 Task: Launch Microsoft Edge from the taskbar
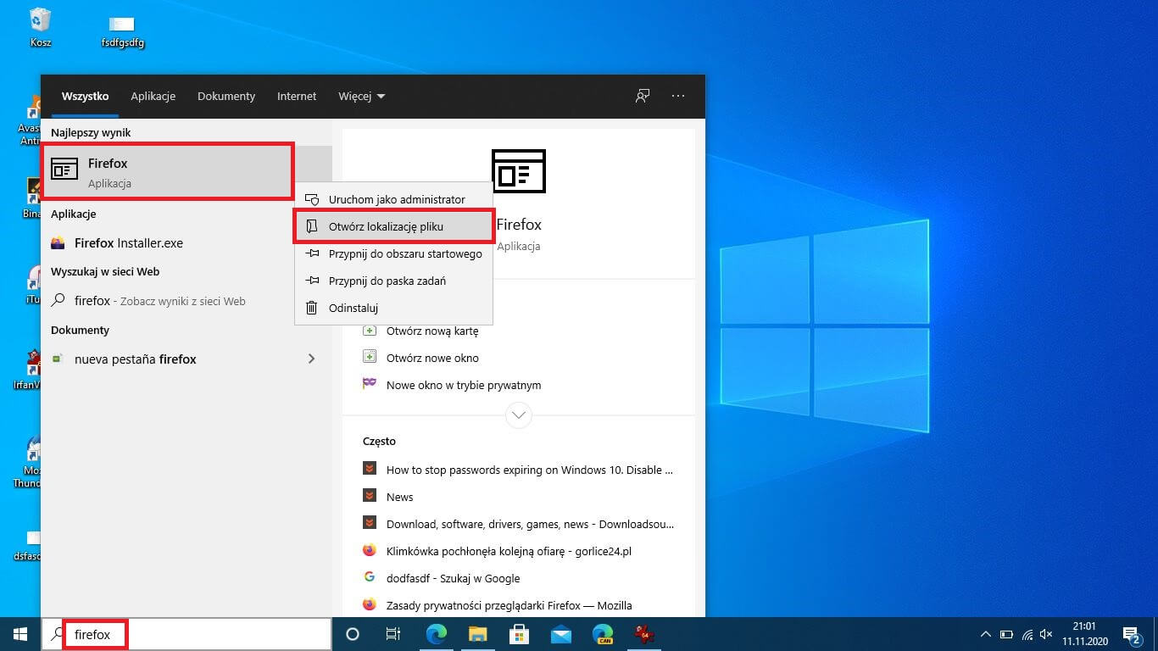tap(436, 634)
